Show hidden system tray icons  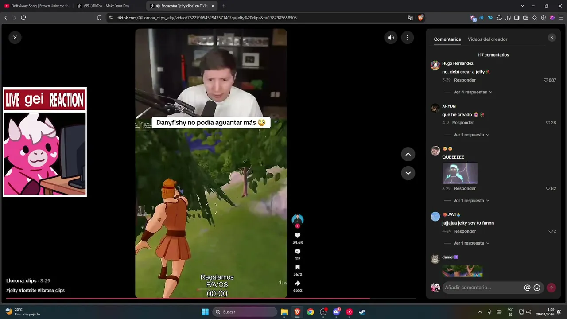(480, 312)
